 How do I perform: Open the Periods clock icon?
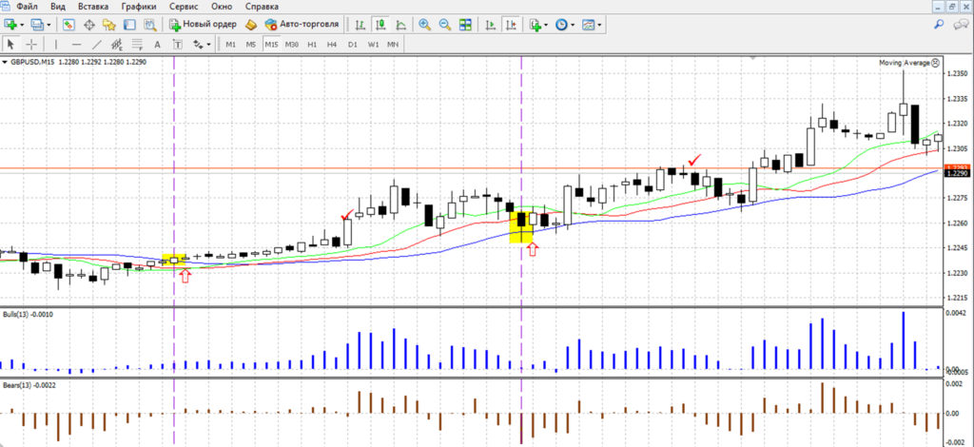(x=561, y=25)
